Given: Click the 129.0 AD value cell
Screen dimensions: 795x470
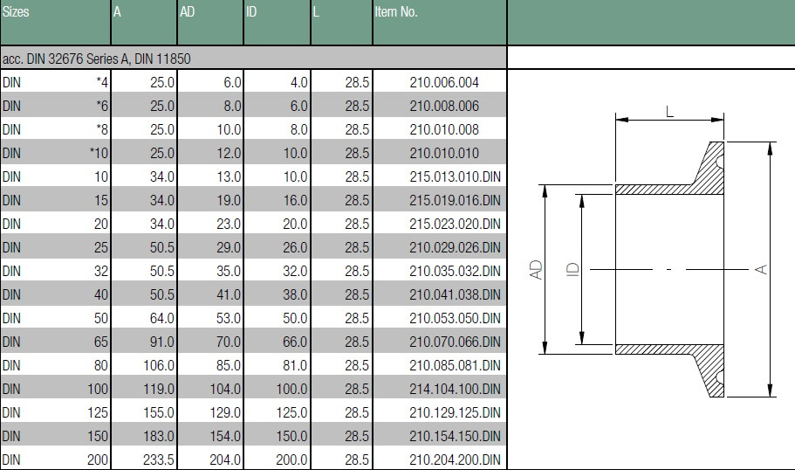Looking at the screenshot, I should point(223,412).
